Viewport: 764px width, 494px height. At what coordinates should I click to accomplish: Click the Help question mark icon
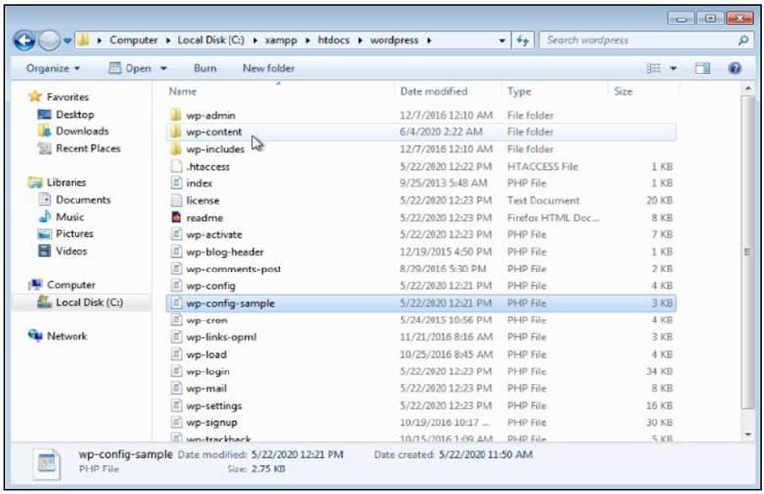pyautogui.click(x=734, y=68)
